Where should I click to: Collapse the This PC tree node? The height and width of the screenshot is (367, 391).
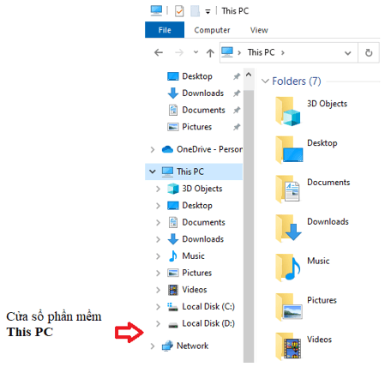(x=153, y=171)
